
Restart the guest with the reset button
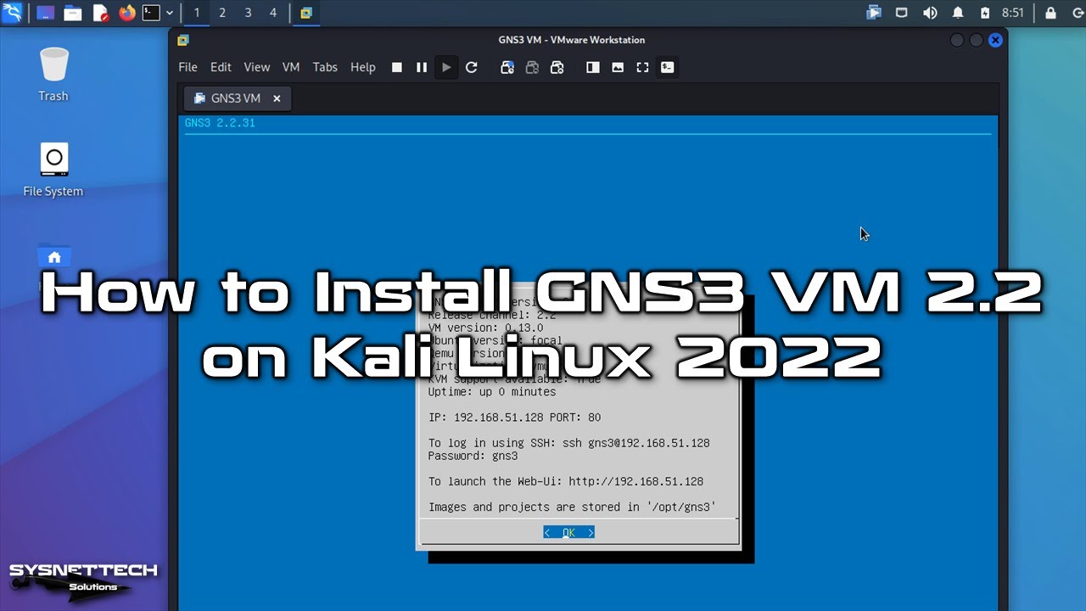point(472,67)
